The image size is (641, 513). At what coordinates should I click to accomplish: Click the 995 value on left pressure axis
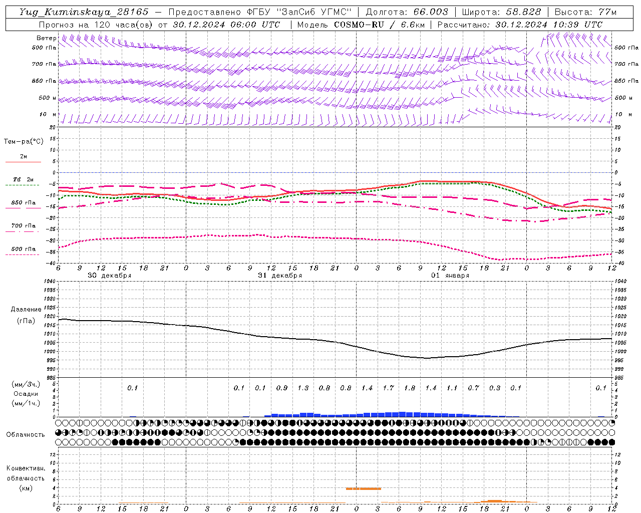(52, 360)
